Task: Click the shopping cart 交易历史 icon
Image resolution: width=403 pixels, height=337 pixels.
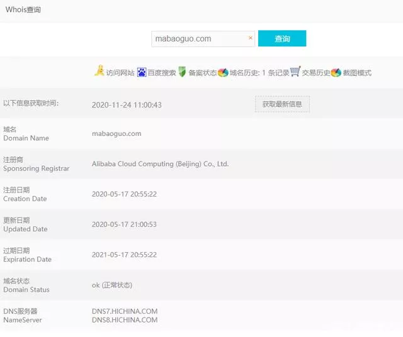Action: 295,72
